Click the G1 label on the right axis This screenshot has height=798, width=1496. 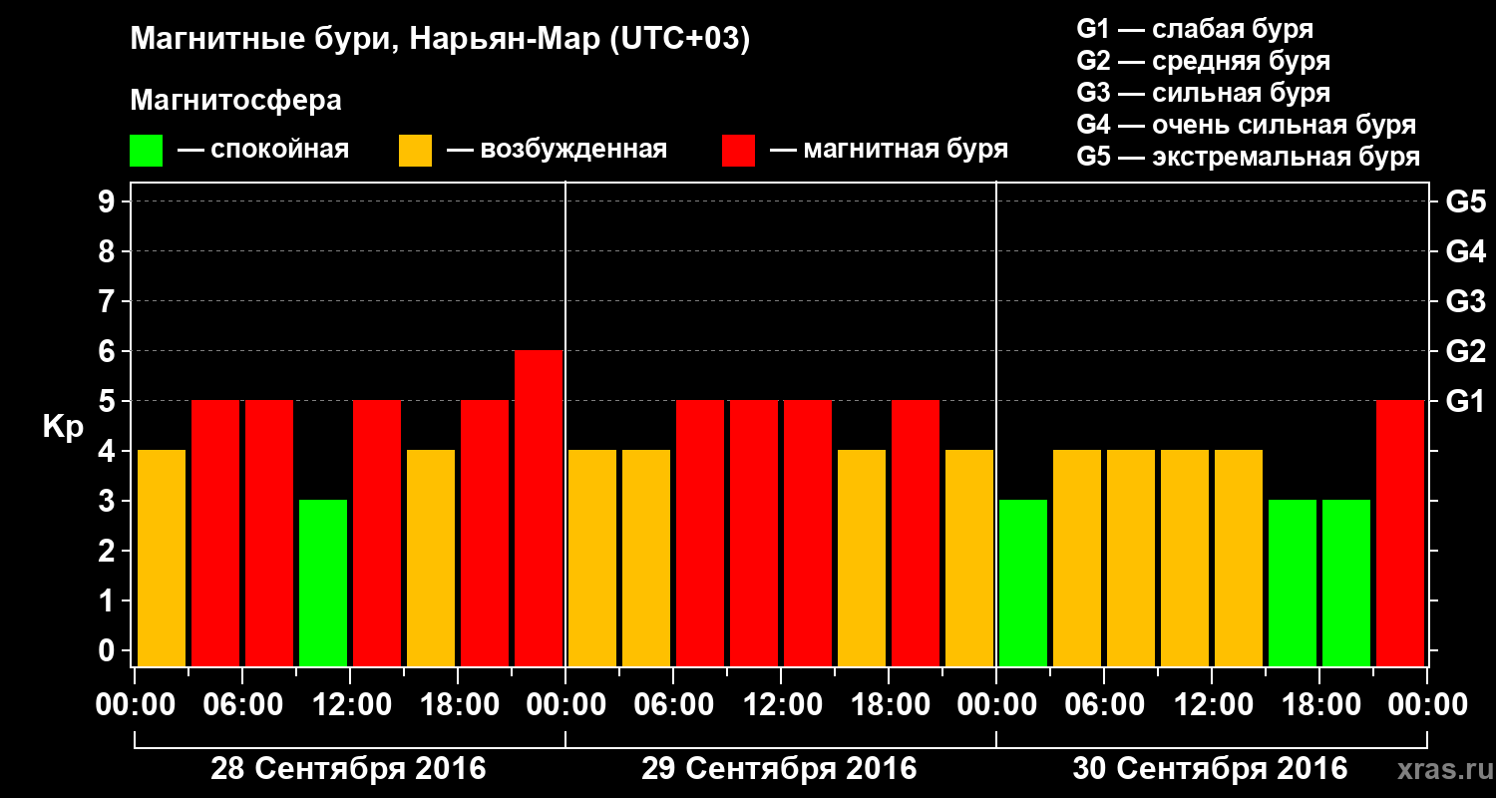1465,401
